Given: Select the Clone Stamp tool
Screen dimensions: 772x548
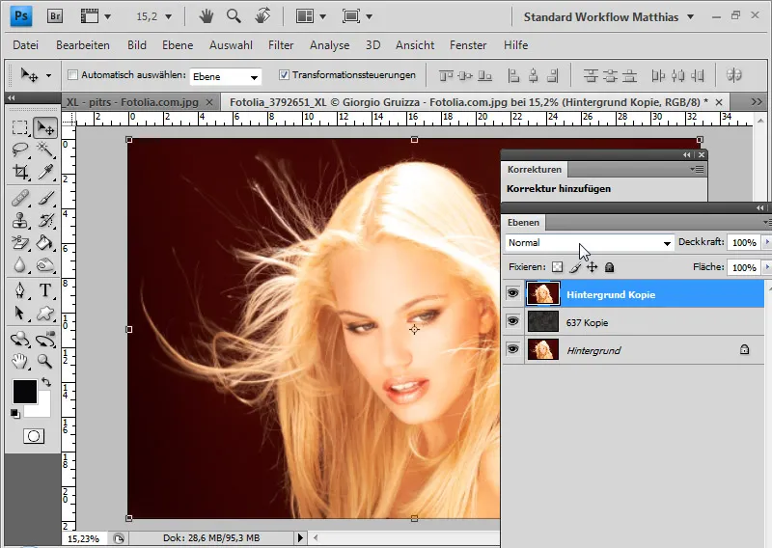Looking at the screenshot, I should (19, 220).
